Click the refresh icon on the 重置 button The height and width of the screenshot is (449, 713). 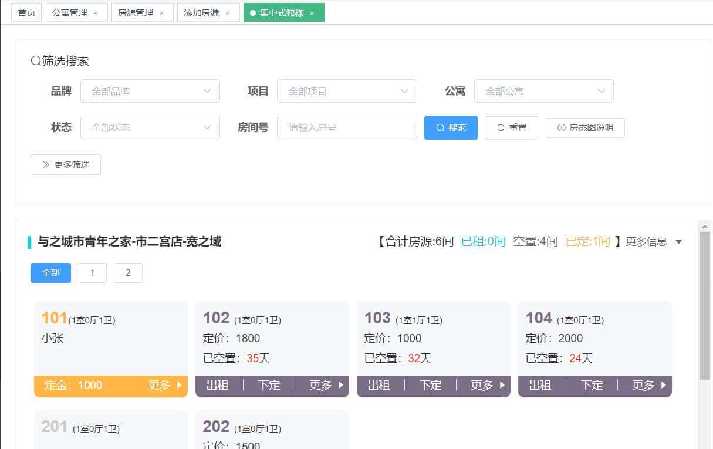[501, 128]
